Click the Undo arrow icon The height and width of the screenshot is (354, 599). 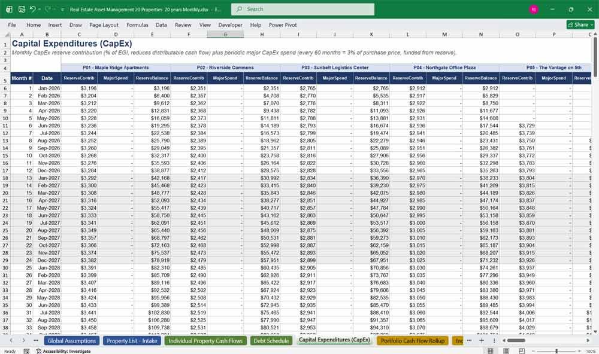[32, 9]
